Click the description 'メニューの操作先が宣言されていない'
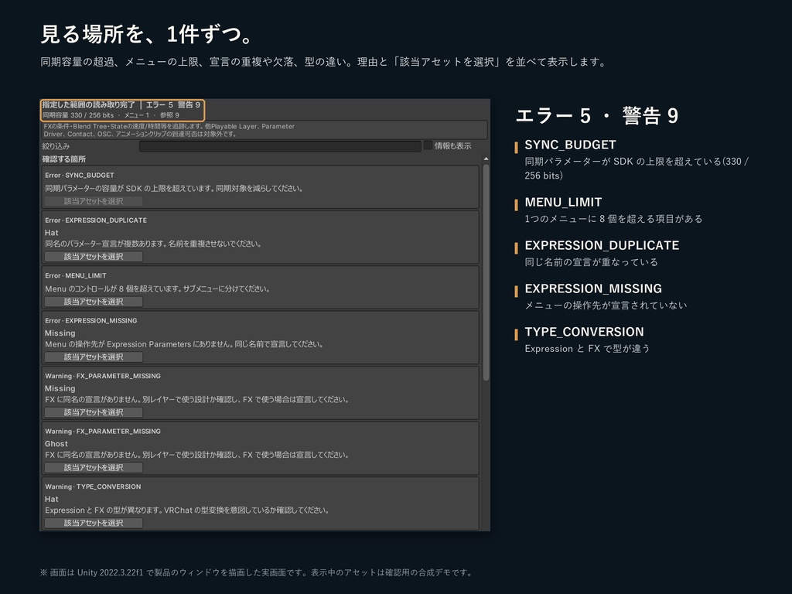Screen dimensions: 792x594 tap(606, 305)
